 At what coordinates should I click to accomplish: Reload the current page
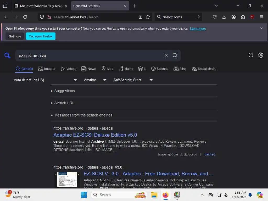(x=25, y=17)
